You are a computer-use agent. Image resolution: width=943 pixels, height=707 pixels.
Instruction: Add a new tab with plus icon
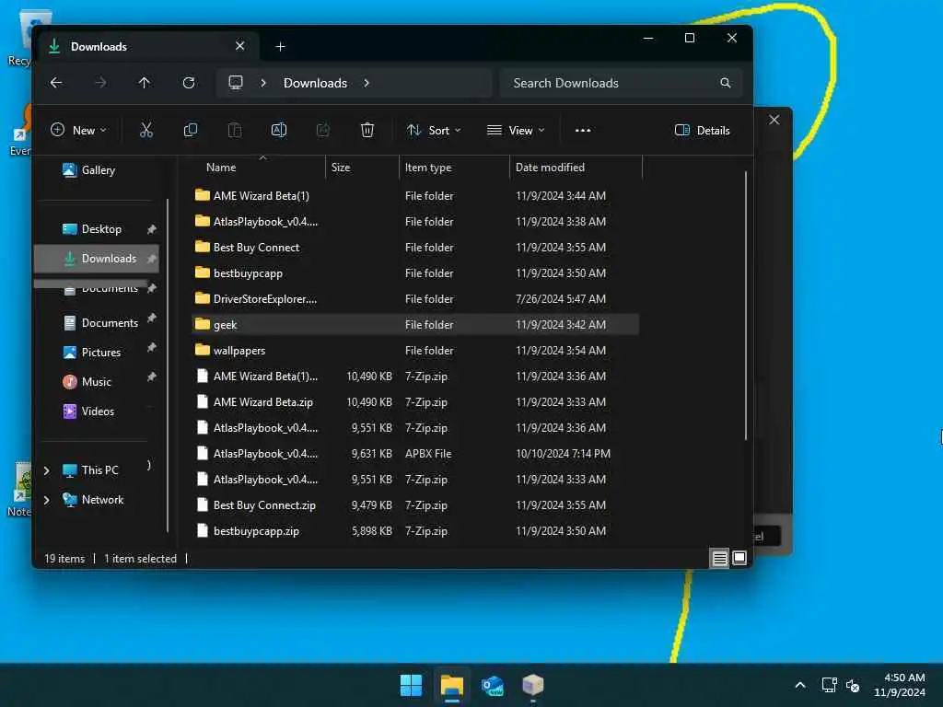(280, 46)
